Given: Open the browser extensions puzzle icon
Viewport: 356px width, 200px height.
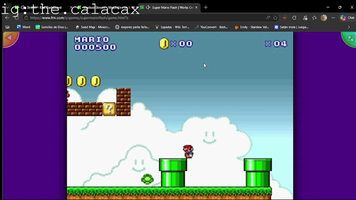Looking at the screenshot, I should click(x=294, y=18).
